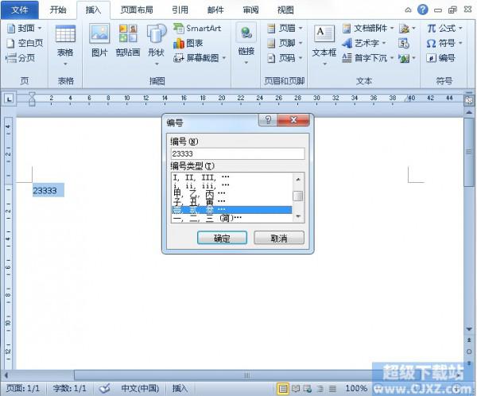This screenshot has height=396, width=477.
Task: Switch to Draft view
Action: click(x=332, y=388)
